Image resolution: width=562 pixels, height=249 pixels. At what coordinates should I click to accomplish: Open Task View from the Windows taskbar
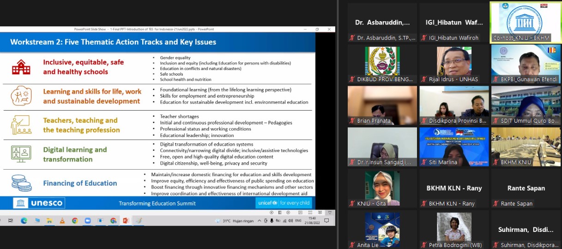point(11,220)
